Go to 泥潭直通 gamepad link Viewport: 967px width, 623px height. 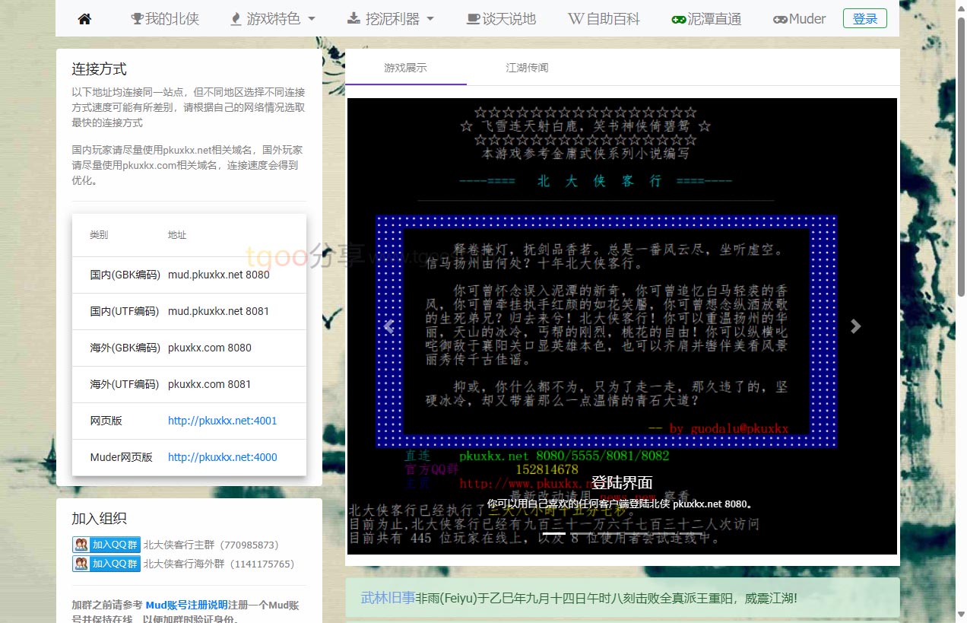[x=706, y=19]
